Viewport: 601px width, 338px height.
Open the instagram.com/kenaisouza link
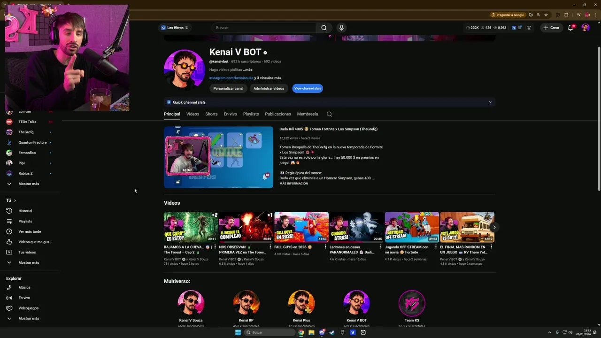pos(231,78)
